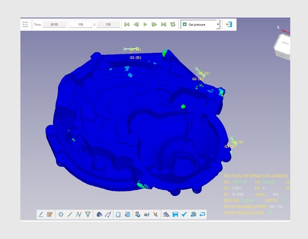Play the simulation animation
This screenshot has height=239, width=308.
[145, 25]
